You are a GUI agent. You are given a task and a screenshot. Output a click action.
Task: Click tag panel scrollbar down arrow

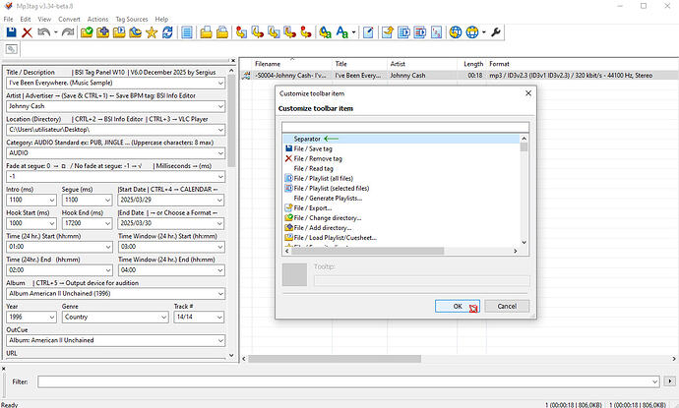point(231,355)
